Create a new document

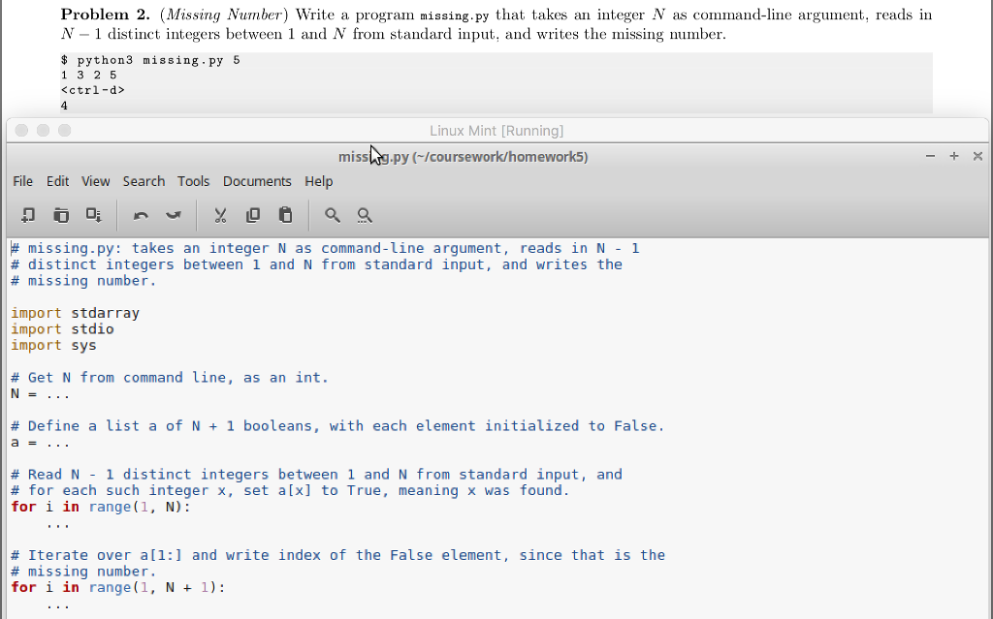click(x=26, y=215)
